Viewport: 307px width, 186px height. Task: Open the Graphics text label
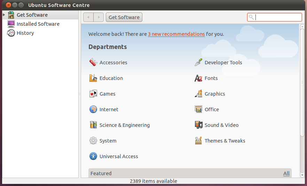coord(215,94)
